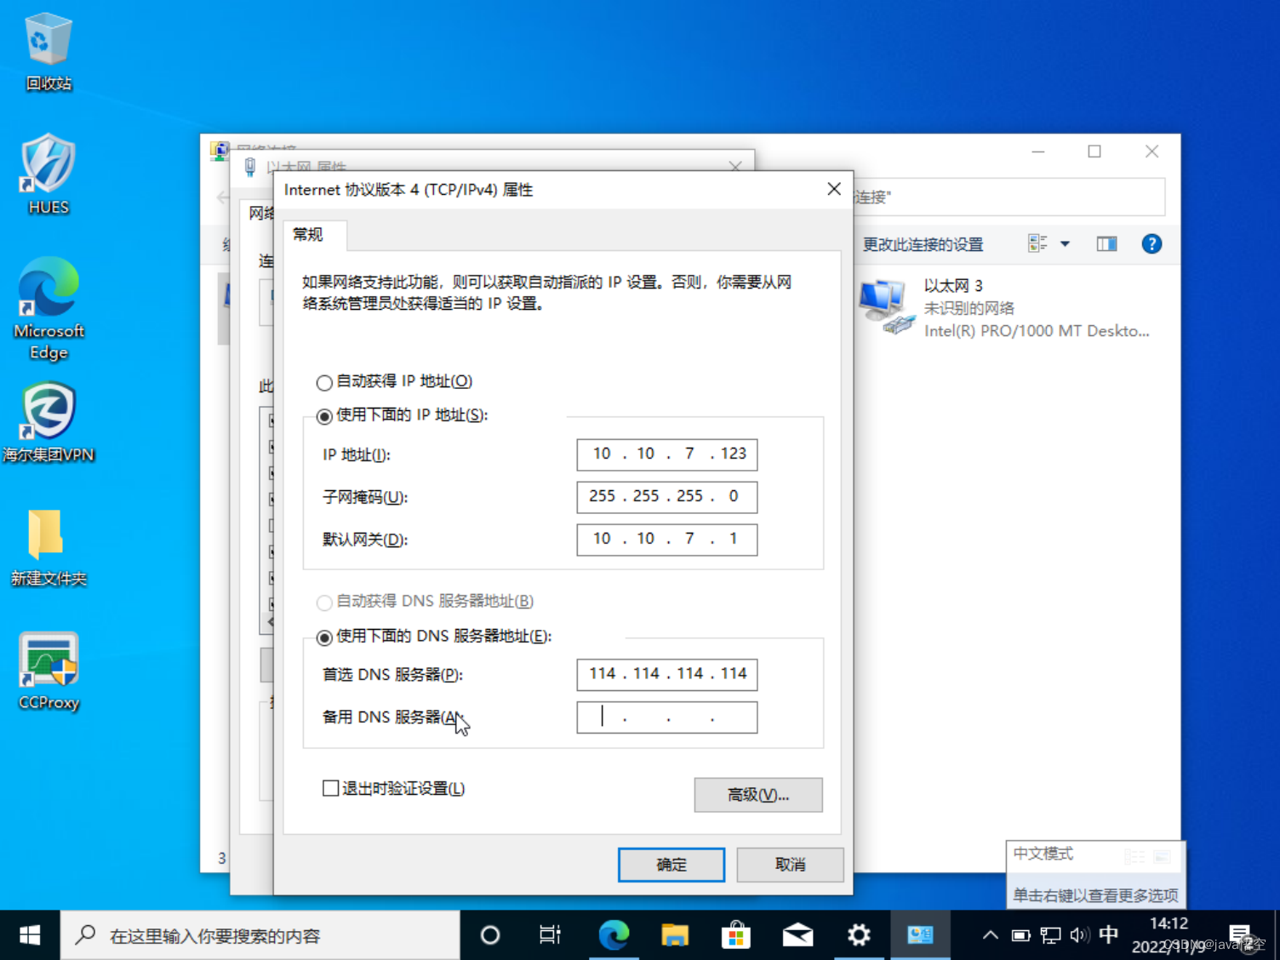Launch Microsoft Edge from the desktop
Image resolution: width=1280 pixels, height=960 pixels.
tap(49, 308)
